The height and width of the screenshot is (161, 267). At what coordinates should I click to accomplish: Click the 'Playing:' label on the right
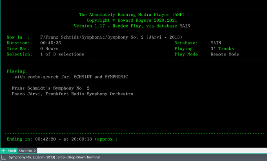click(185, 49)
